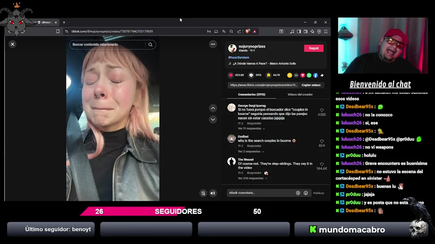Open the Brave Wallet icon
This screenshot has width=435, height=244.
pos(306,31)
